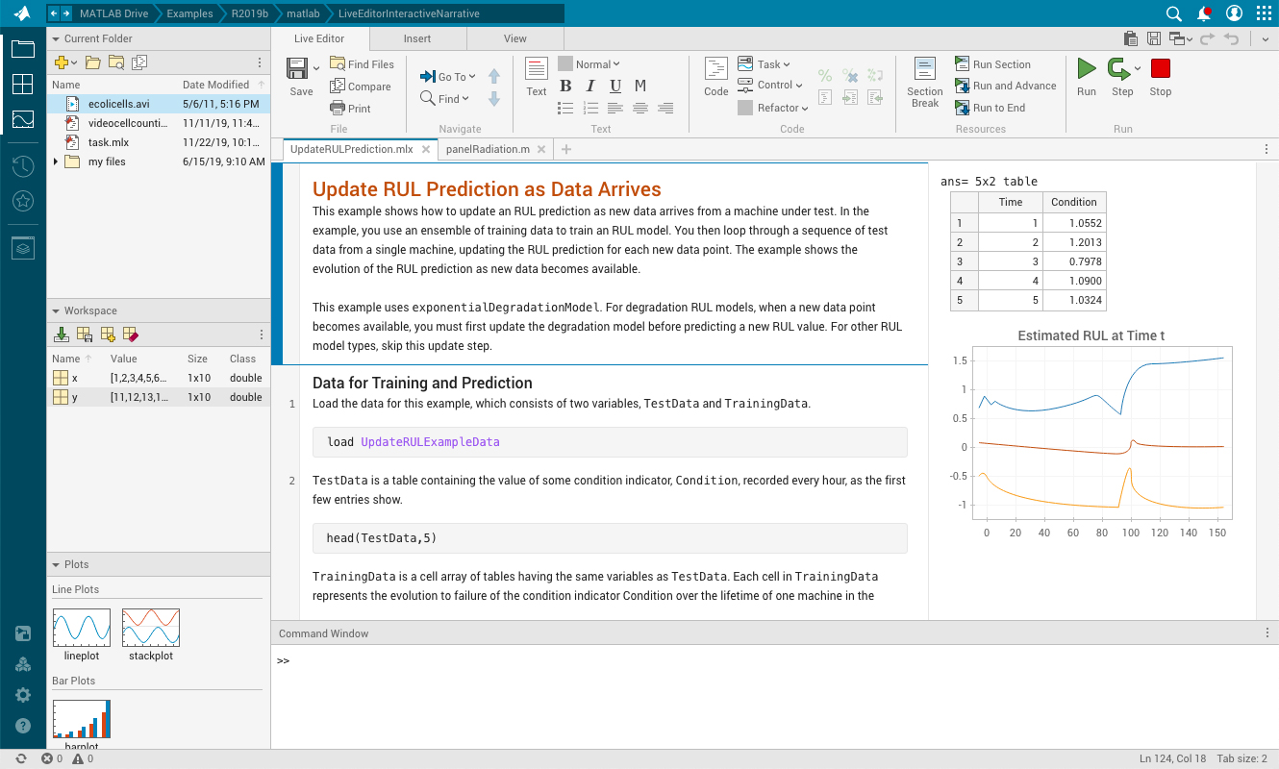Viewport: 1279px width, 769px height.
Task: Select the stackplot thumbnail
Action: [150, 629]
